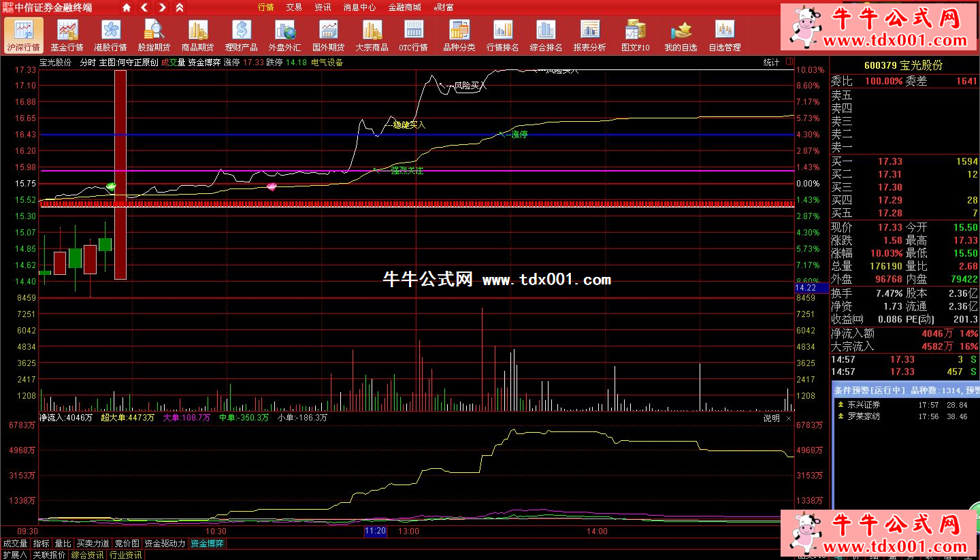Screen dimensions: 980x560
Task: Switch to the 指标 tab
Action: (41, 544)
